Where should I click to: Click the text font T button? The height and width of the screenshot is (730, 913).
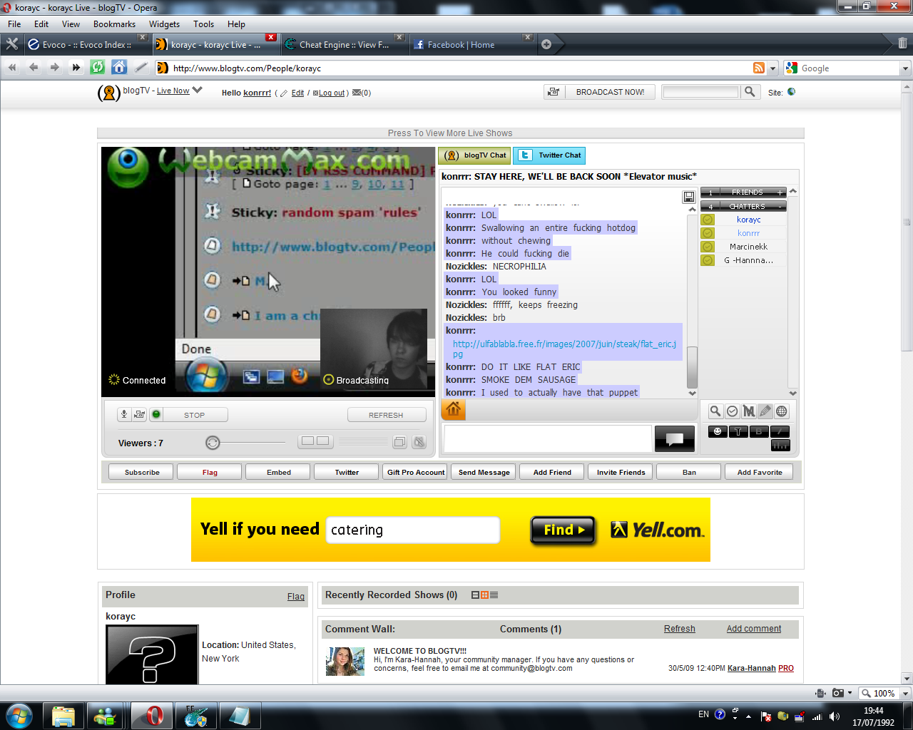(738, 431)
